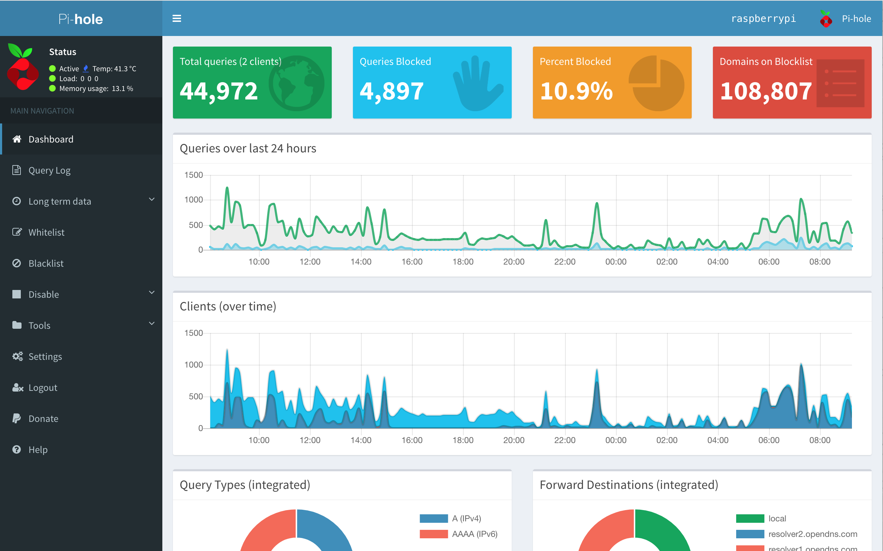Click the Disable stop square icon

pyautogui.click(x=16, y=294)
